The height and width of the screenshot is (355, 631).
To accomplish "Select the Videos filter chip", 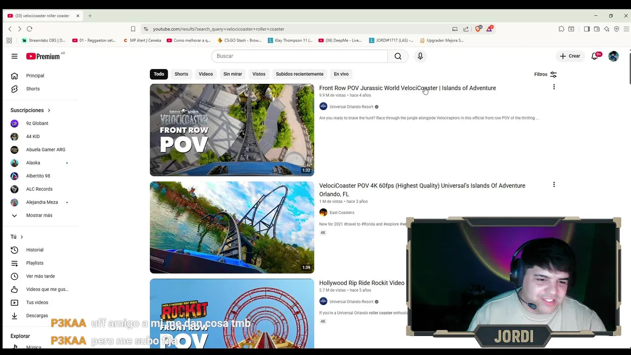I will (206, 74).
